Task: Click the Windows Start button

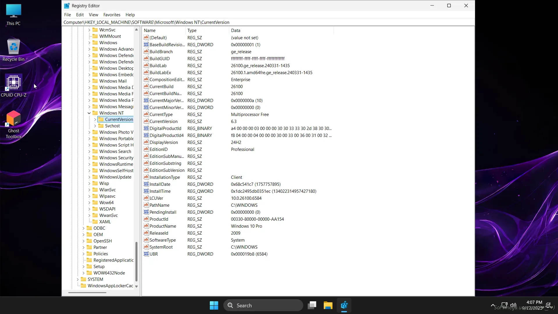Action: pos(214,305)
